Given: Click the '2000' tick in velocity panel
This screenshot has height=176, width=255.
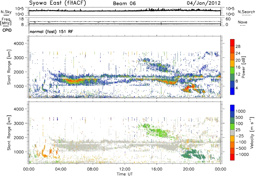Looking at the screenshot, I should click(x=19, y=138).
